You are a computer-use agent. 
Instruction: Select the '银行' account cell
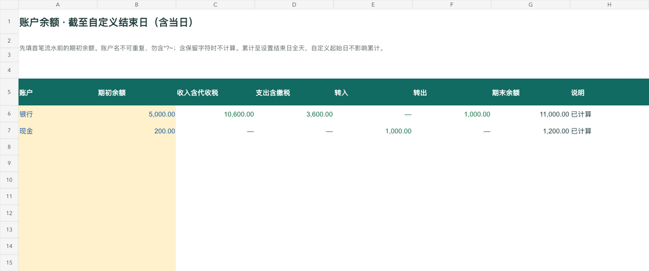[x=58, y=114]
